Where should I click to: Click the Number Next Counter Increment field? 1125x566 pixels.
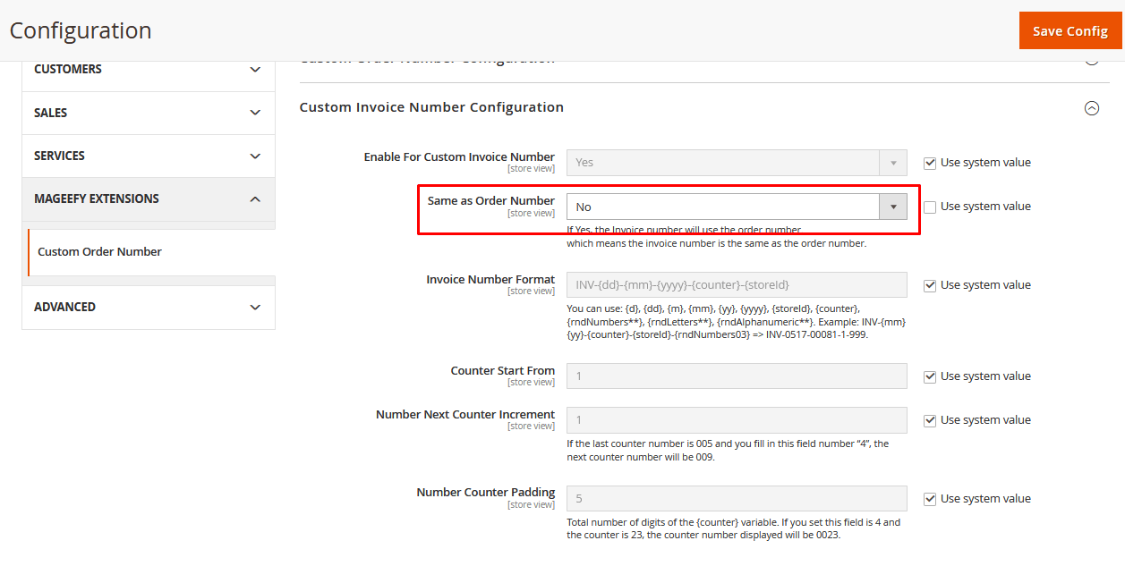[x=736, y=420]
